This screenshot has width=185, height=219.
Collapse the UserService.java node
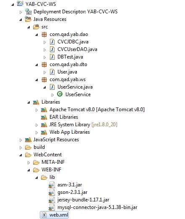[x=45, y=88]
